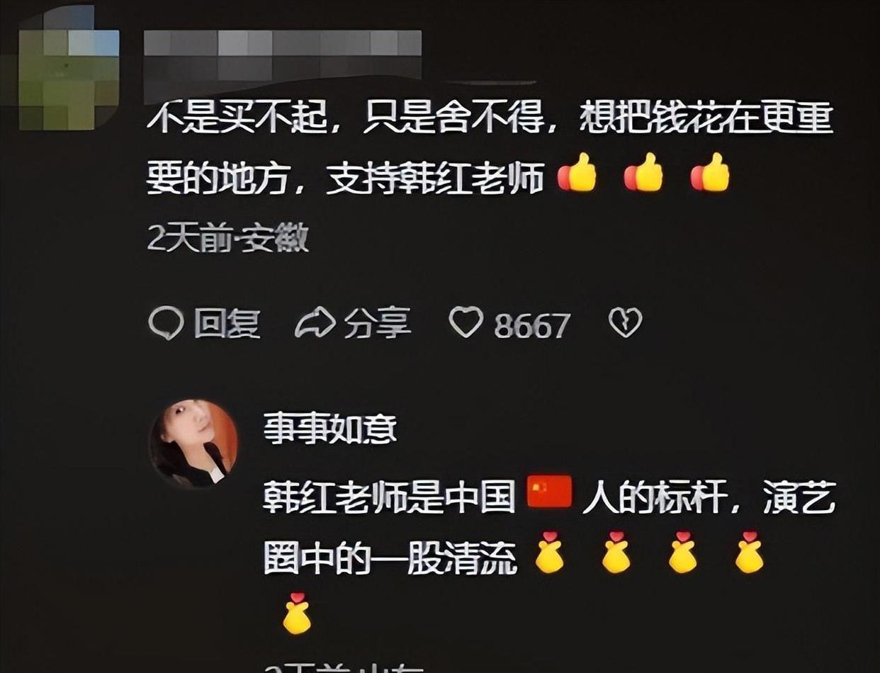This screenshot has height=673, width=880.
Task: Dislike the comment with the broken heart icon
Action: pos(626,323)
